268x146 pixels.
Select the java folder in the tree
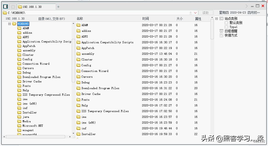[x=26, y=117]
